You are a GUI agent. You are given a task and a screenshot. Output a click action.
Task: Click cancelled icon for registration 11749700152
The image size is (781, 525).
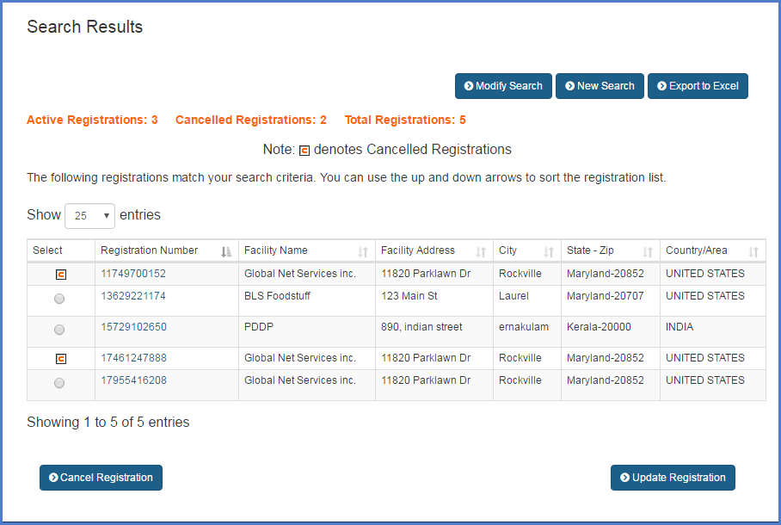60,275
